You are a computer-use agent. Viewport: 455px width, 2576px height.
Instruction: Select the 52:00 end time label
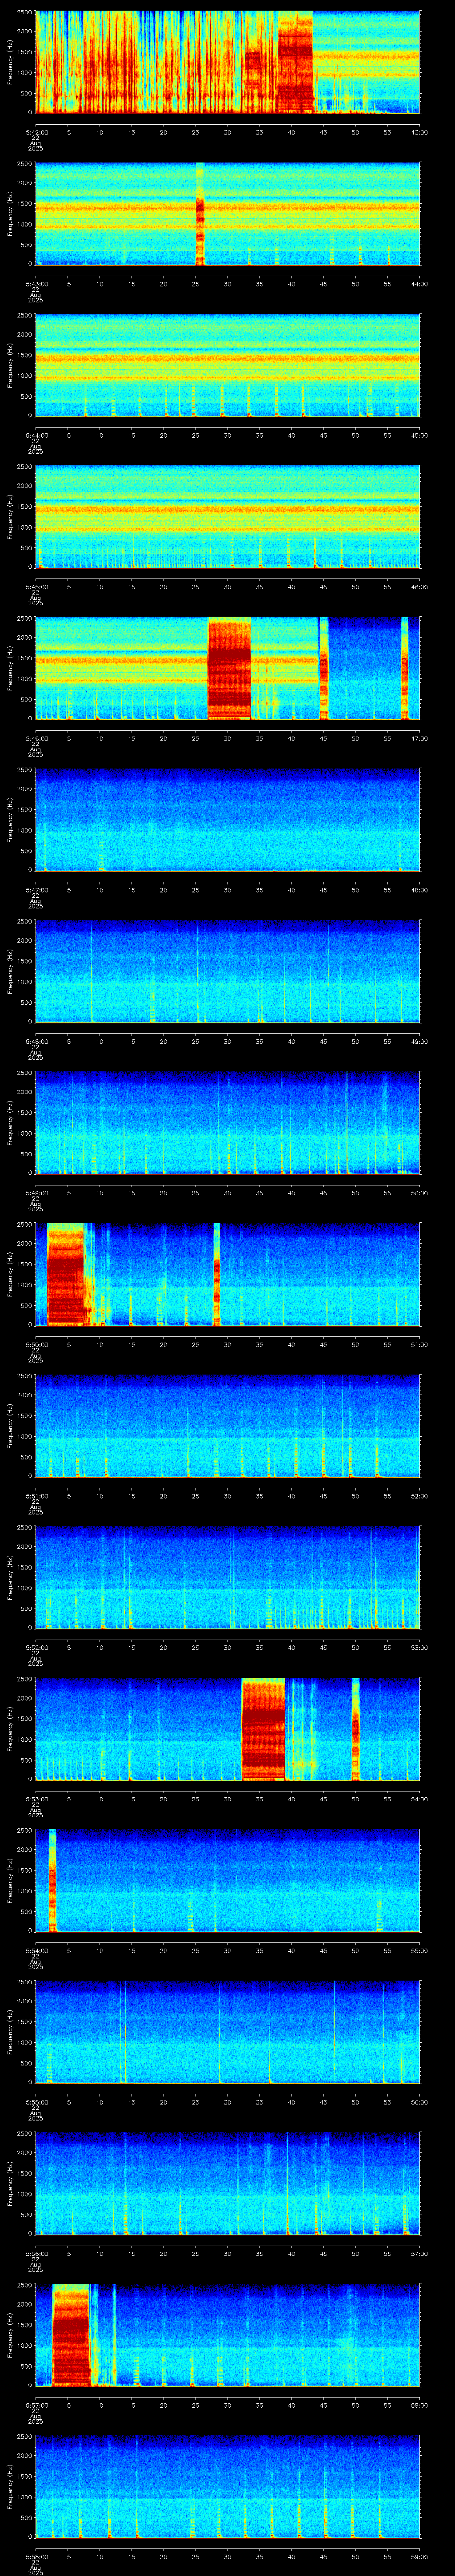click(419, 1496)
